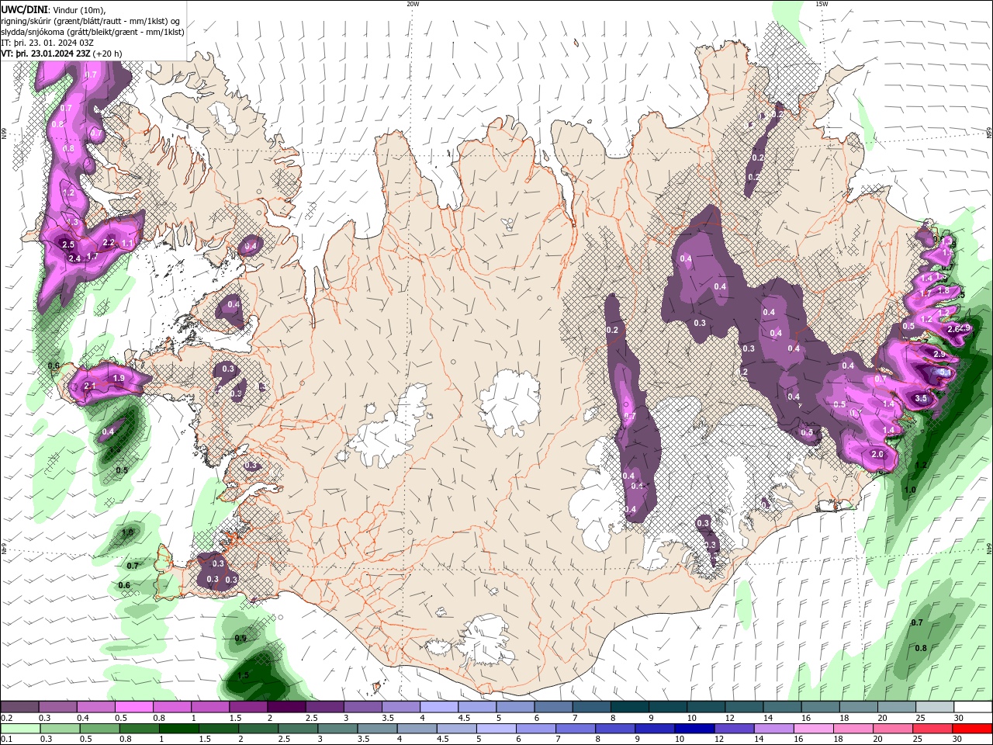Click the "2.0" snowfall value on the map
Image resolution: width=993 pixels, height=745 pixels.
coord(877,454)
